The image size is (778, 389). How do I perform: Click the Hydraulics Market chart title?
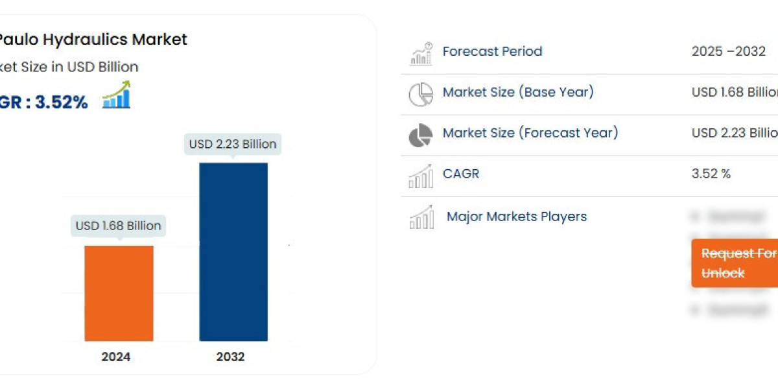(x=93, y=39)
